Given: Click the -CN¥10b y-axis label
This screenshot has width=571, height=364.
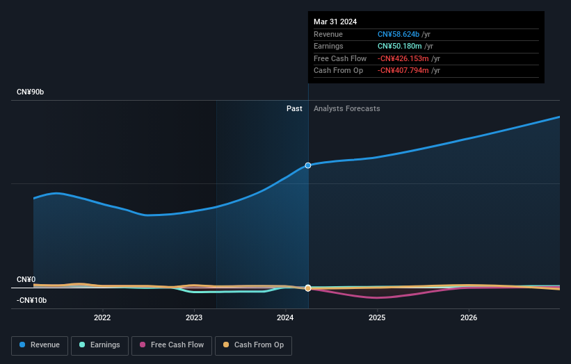Looking at the screenshot, I should tap(32, 300).
